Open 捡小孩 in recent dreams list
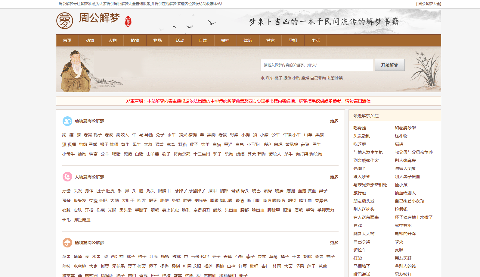Screen dimensions: 480x277 coord(401,185)
